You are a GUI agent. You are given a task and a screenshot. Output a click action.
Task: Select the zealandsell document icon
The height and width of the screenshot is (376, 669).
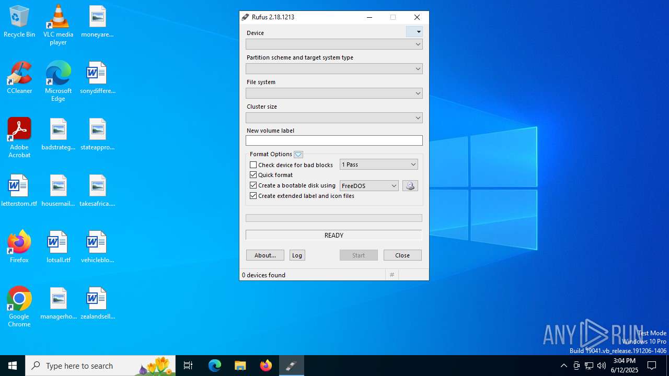pyautogui.click(x=97, y=303)
